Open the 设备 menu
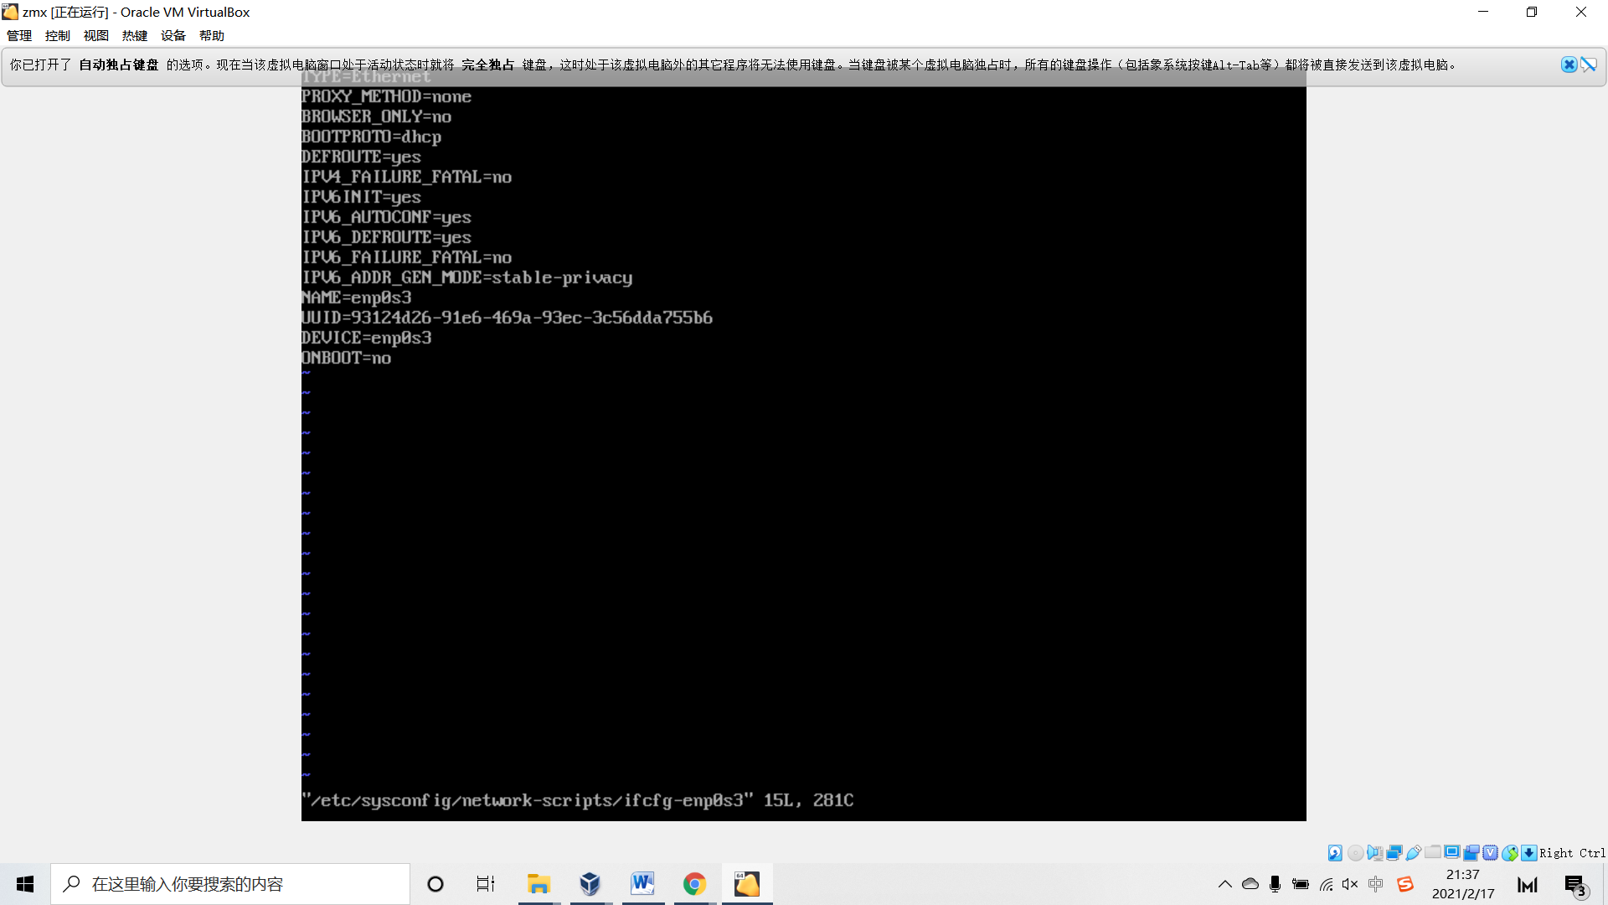The width and height of the screenshot is (1608, 905). pyautogui.click(x=173, y=36)
